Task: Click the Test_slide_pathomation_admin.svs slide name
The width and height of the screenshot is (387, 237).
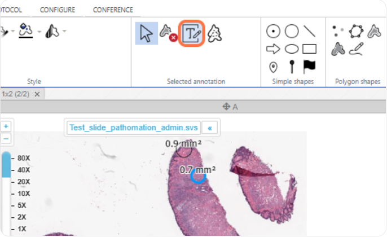Action: (133, 128)
